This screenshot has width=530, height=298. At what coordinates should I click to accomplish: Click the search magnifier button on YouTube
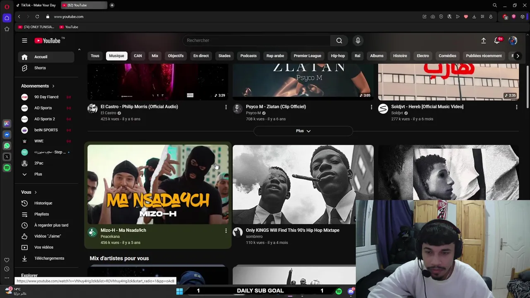pos(339,41)
